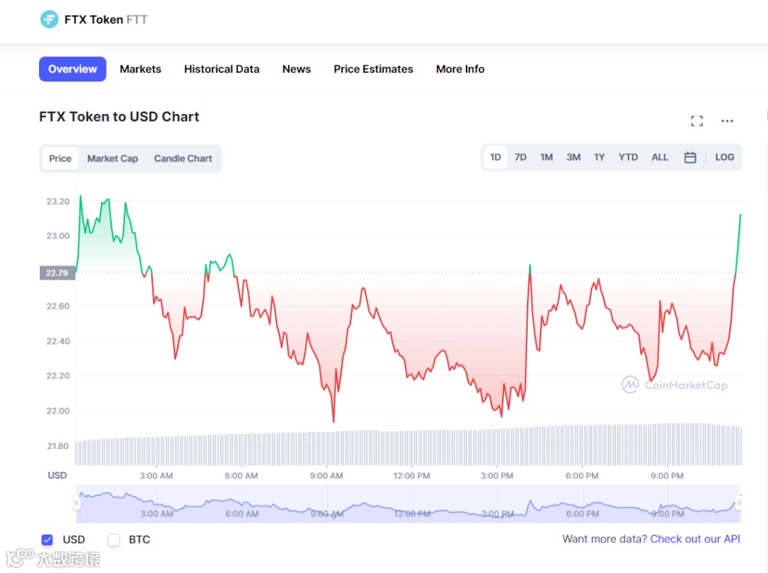Click the 12:00 PM axis label
This screenshot has width=768, height=573.
pos(412,476)
